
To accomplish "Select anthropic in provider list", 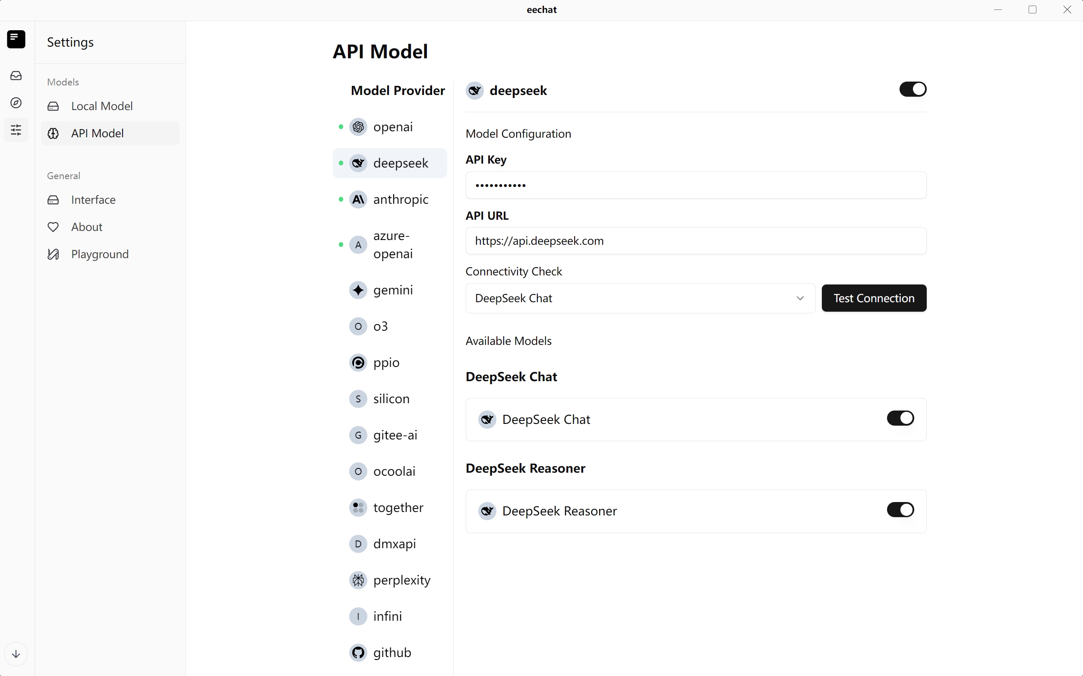I will click(401, 199).
